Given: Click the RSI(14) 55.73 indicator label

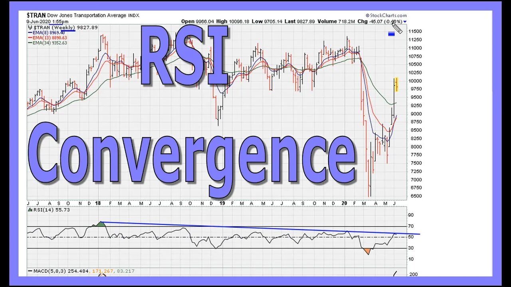Looking at the screenshot, I should (48, 210).
